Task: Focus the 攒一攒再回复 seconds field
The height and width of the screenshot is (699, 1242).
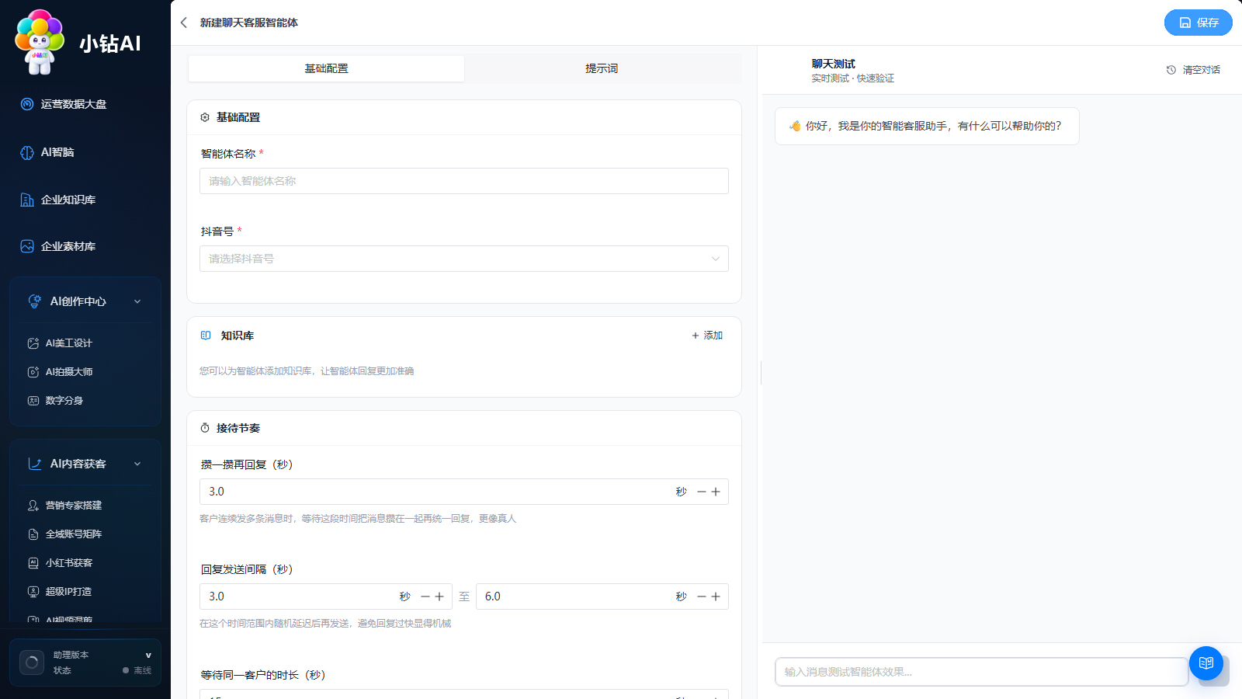Action: pos(464,492)
